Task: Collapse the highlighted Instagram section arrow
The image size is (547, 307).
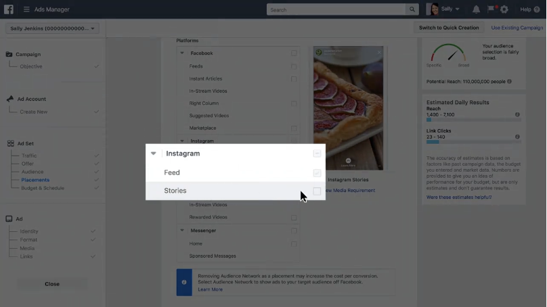Action: pyautogui.click(x=154, y=153)
